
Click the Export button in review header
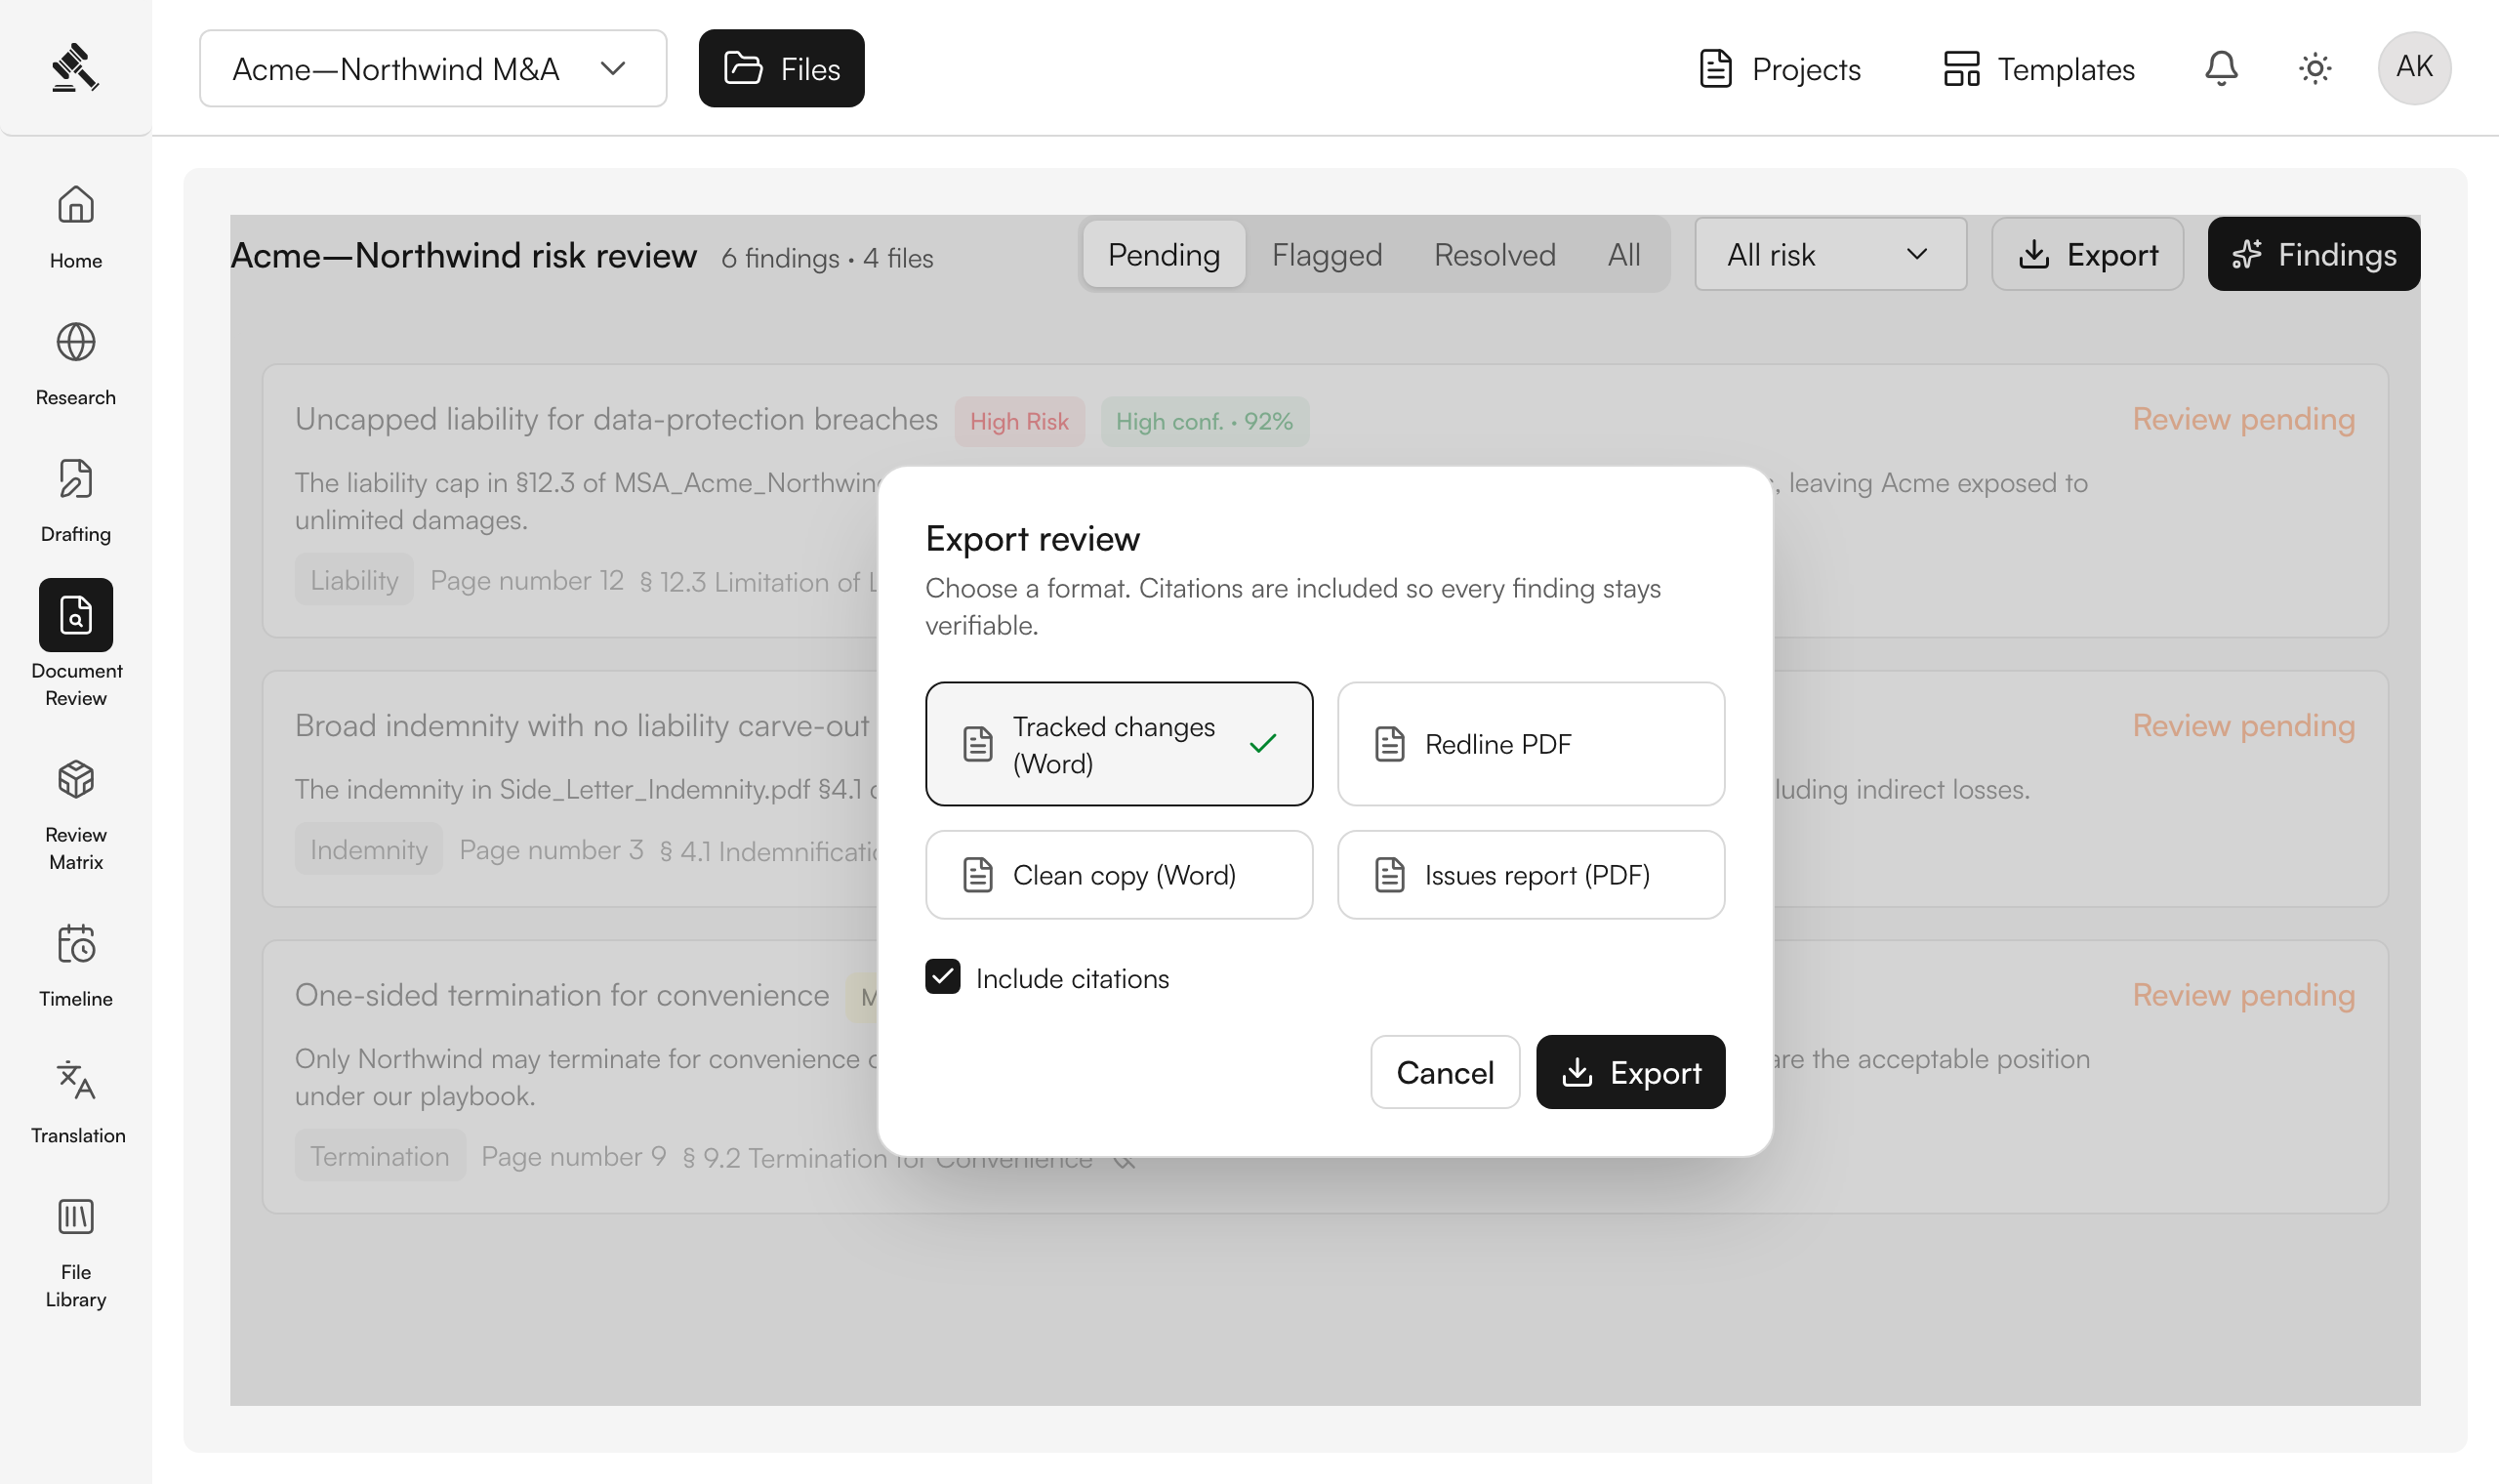click(2087, 254)
